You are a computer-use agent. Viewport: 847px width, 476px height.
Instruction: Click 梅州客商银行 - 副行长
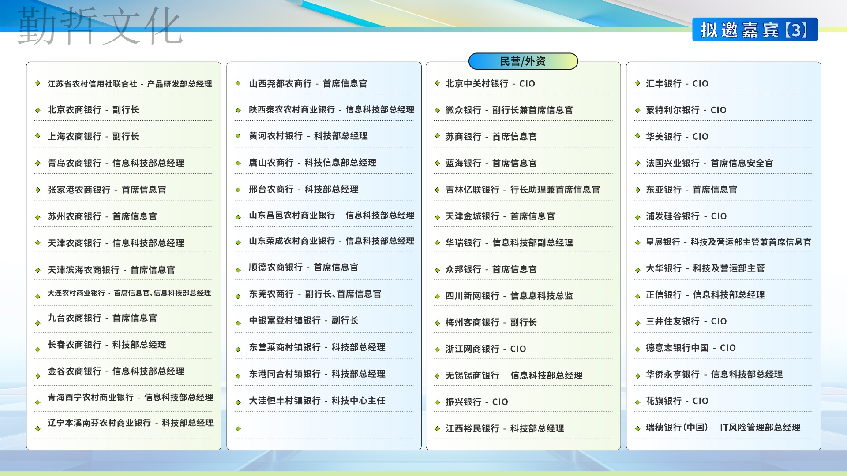[x=491, y=322]
